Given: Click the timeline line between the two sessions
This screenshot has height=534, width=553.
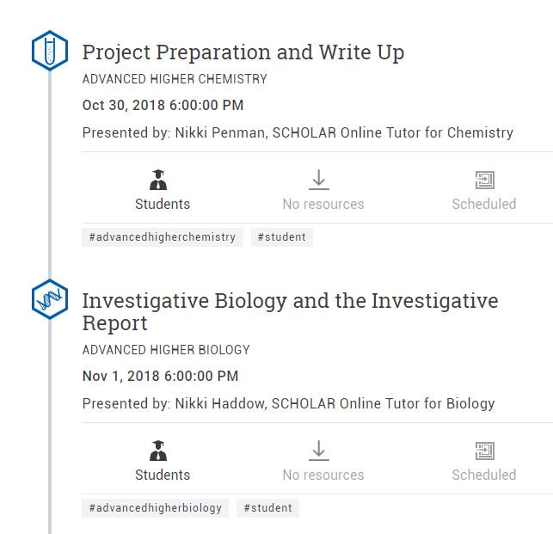Looking at the screenshot, I should click(50, 175).
